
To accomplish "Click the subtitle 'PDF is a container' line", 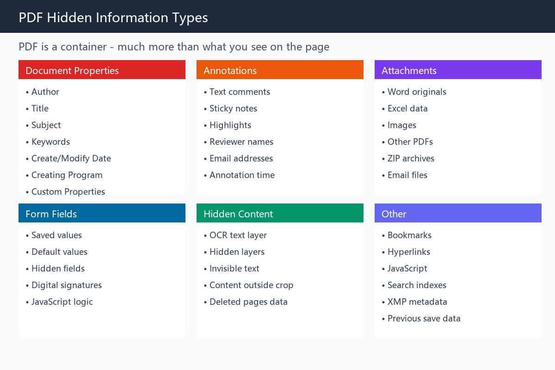I will pos(174,47).
